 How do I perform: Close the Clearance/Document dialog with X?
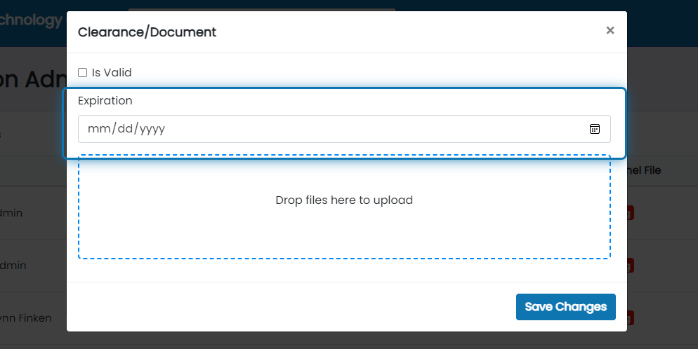coord(610,30)
